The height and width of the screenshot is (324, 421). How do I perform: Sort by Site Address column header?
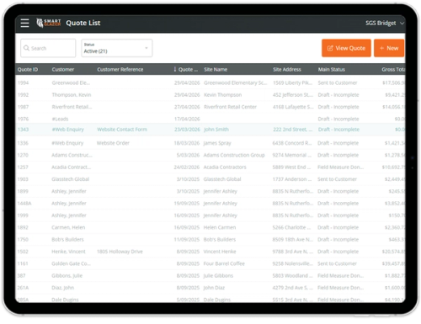[287, 70]
